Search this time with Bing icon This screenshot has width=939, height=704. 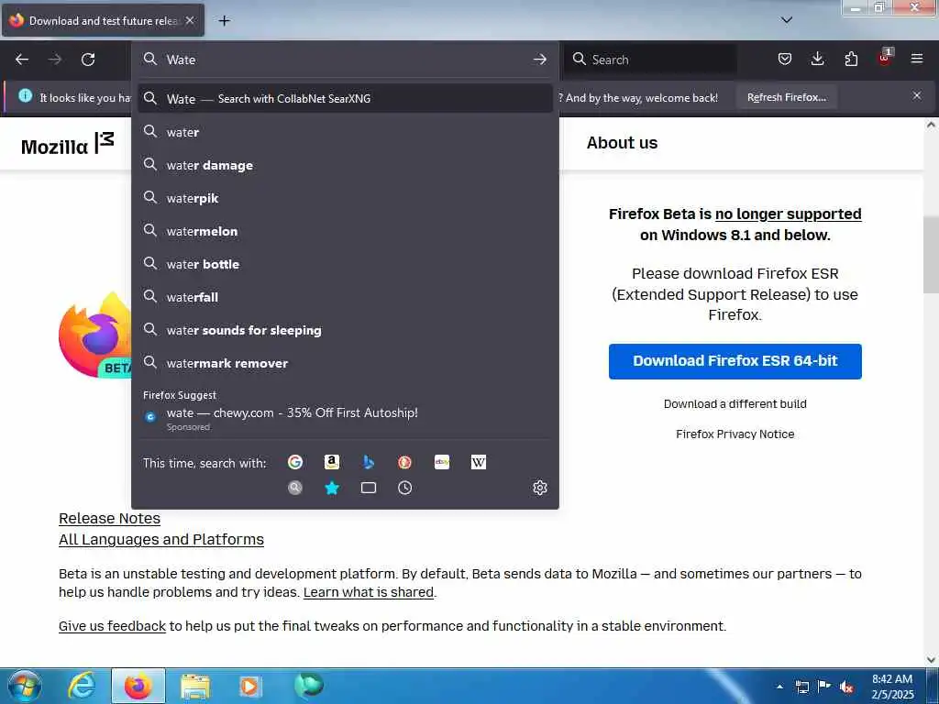[x=369, y=462]
